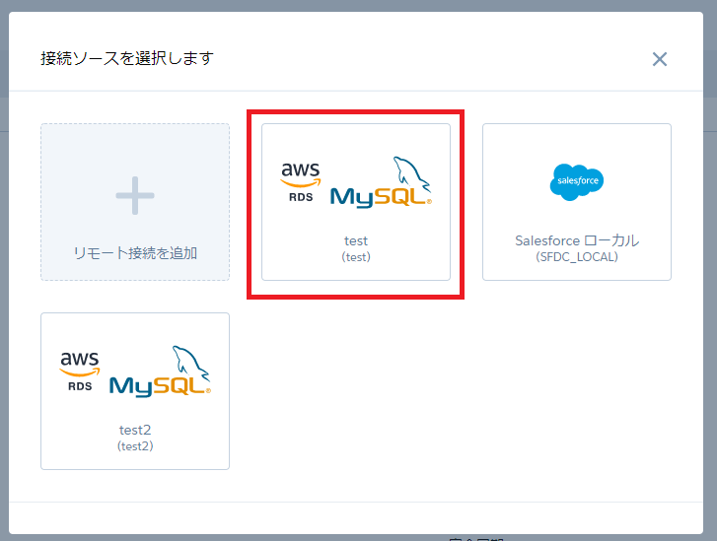The image size is (717, 541).
Task: Select the 'リモート接続を追加' label
Action: pyautogui.click(x=135, y=252)
